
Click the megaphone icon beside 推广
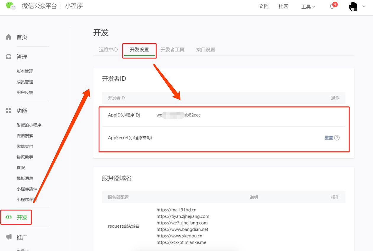tap(9, 237)
